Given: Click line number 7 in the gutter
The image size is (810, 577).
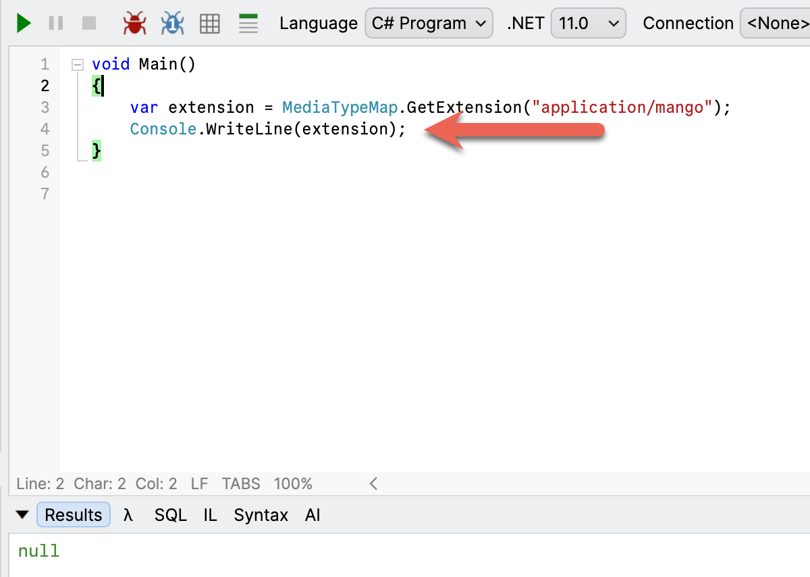Looking at the screenshot, I should point(45,194).
